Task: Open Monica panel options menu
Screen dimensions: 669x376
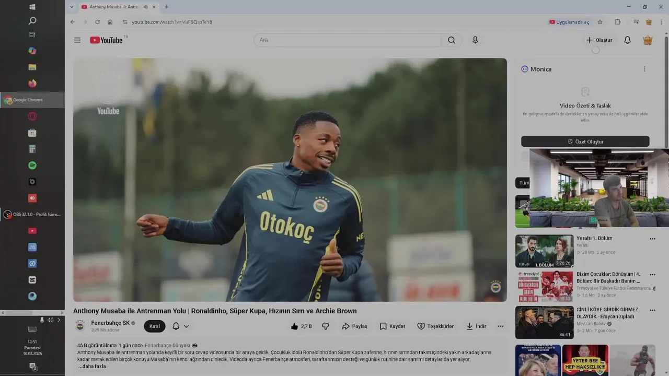Action: pos(644,69)
